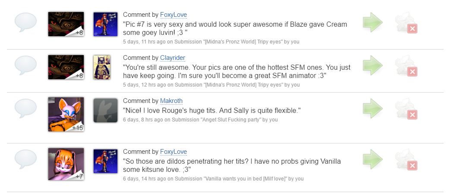
Task: Remove FoxyLove's notification from 14 hrs ago
Action: [x=412, y=165]
